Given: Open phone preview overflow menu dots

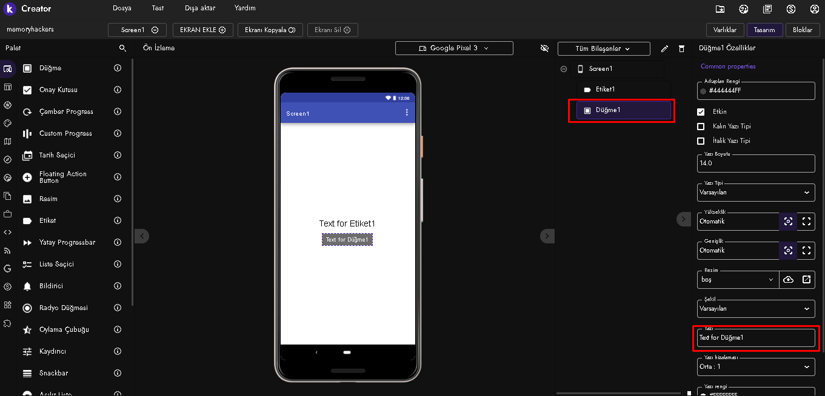Looking at the screenshot, I should (x=407, y=113).
